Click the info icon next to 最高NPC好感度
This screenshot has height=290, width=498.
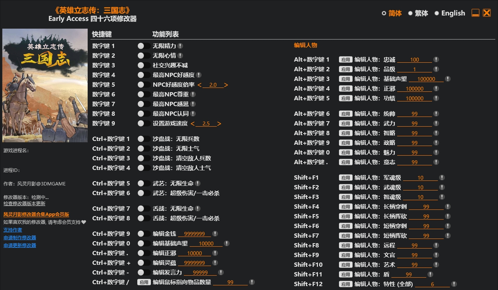click(x=199, y=75)
